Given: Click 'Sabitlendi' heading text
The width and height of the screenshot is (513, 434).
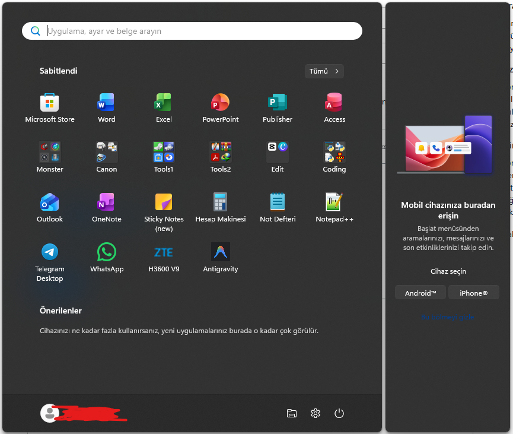Looking at the screenshot, I should pyautogui.click(x=59, y=71).
